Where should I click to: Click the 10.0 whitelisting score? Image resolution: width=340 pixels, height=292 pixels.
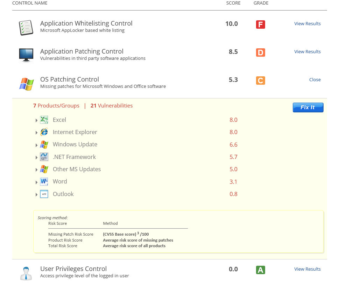click(x=232, y=24)
